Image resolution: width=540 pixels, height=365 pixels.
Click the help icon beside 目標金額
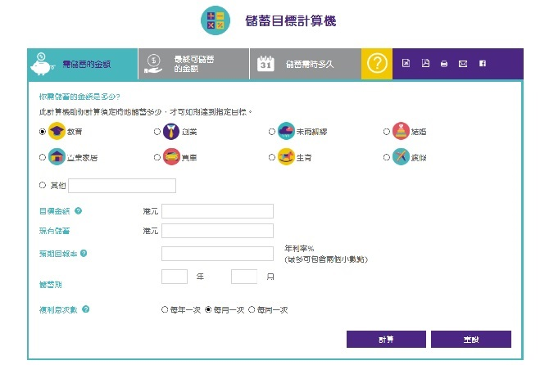pos(79,211)
